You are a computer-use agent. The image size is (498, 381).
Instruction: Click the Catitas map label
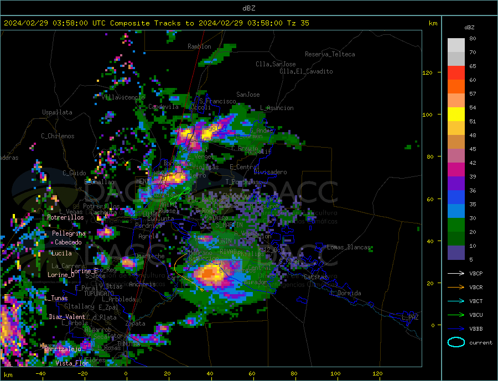pyautogui.click(x=315, y=277)
